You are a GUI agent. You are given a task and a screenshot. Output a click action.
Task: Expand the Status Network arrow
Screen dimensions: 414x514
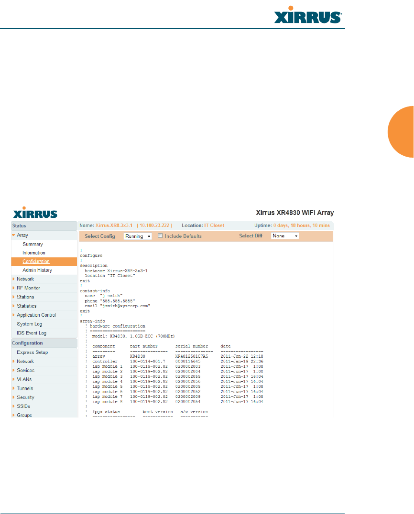click(13, 279)
